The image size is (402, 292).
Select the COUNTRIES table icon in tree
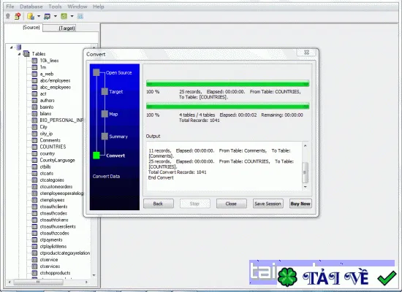34,147
